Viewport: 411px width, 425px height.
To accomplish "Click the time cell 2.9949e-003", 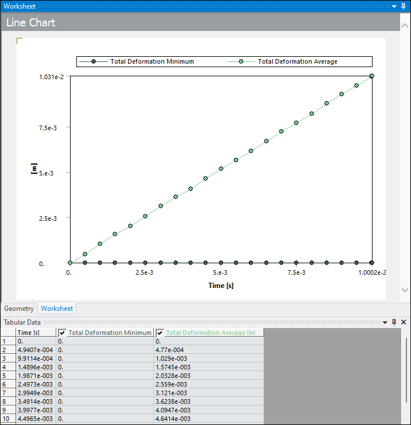I will pos(36,393).
